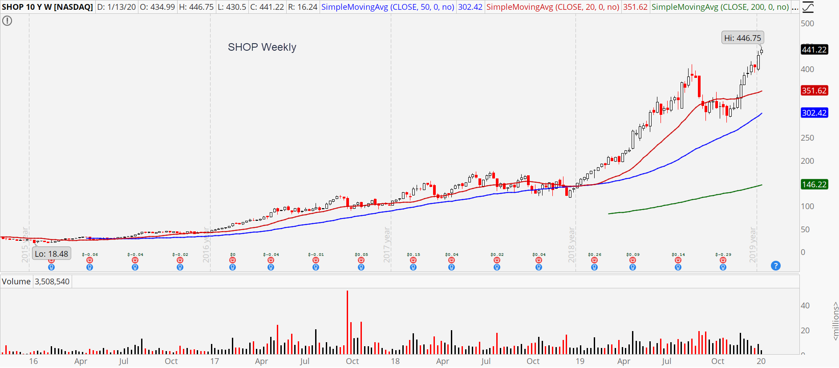Open the blue lightbulb icon below $-0.29 earnings

click(x=723, y=267)
